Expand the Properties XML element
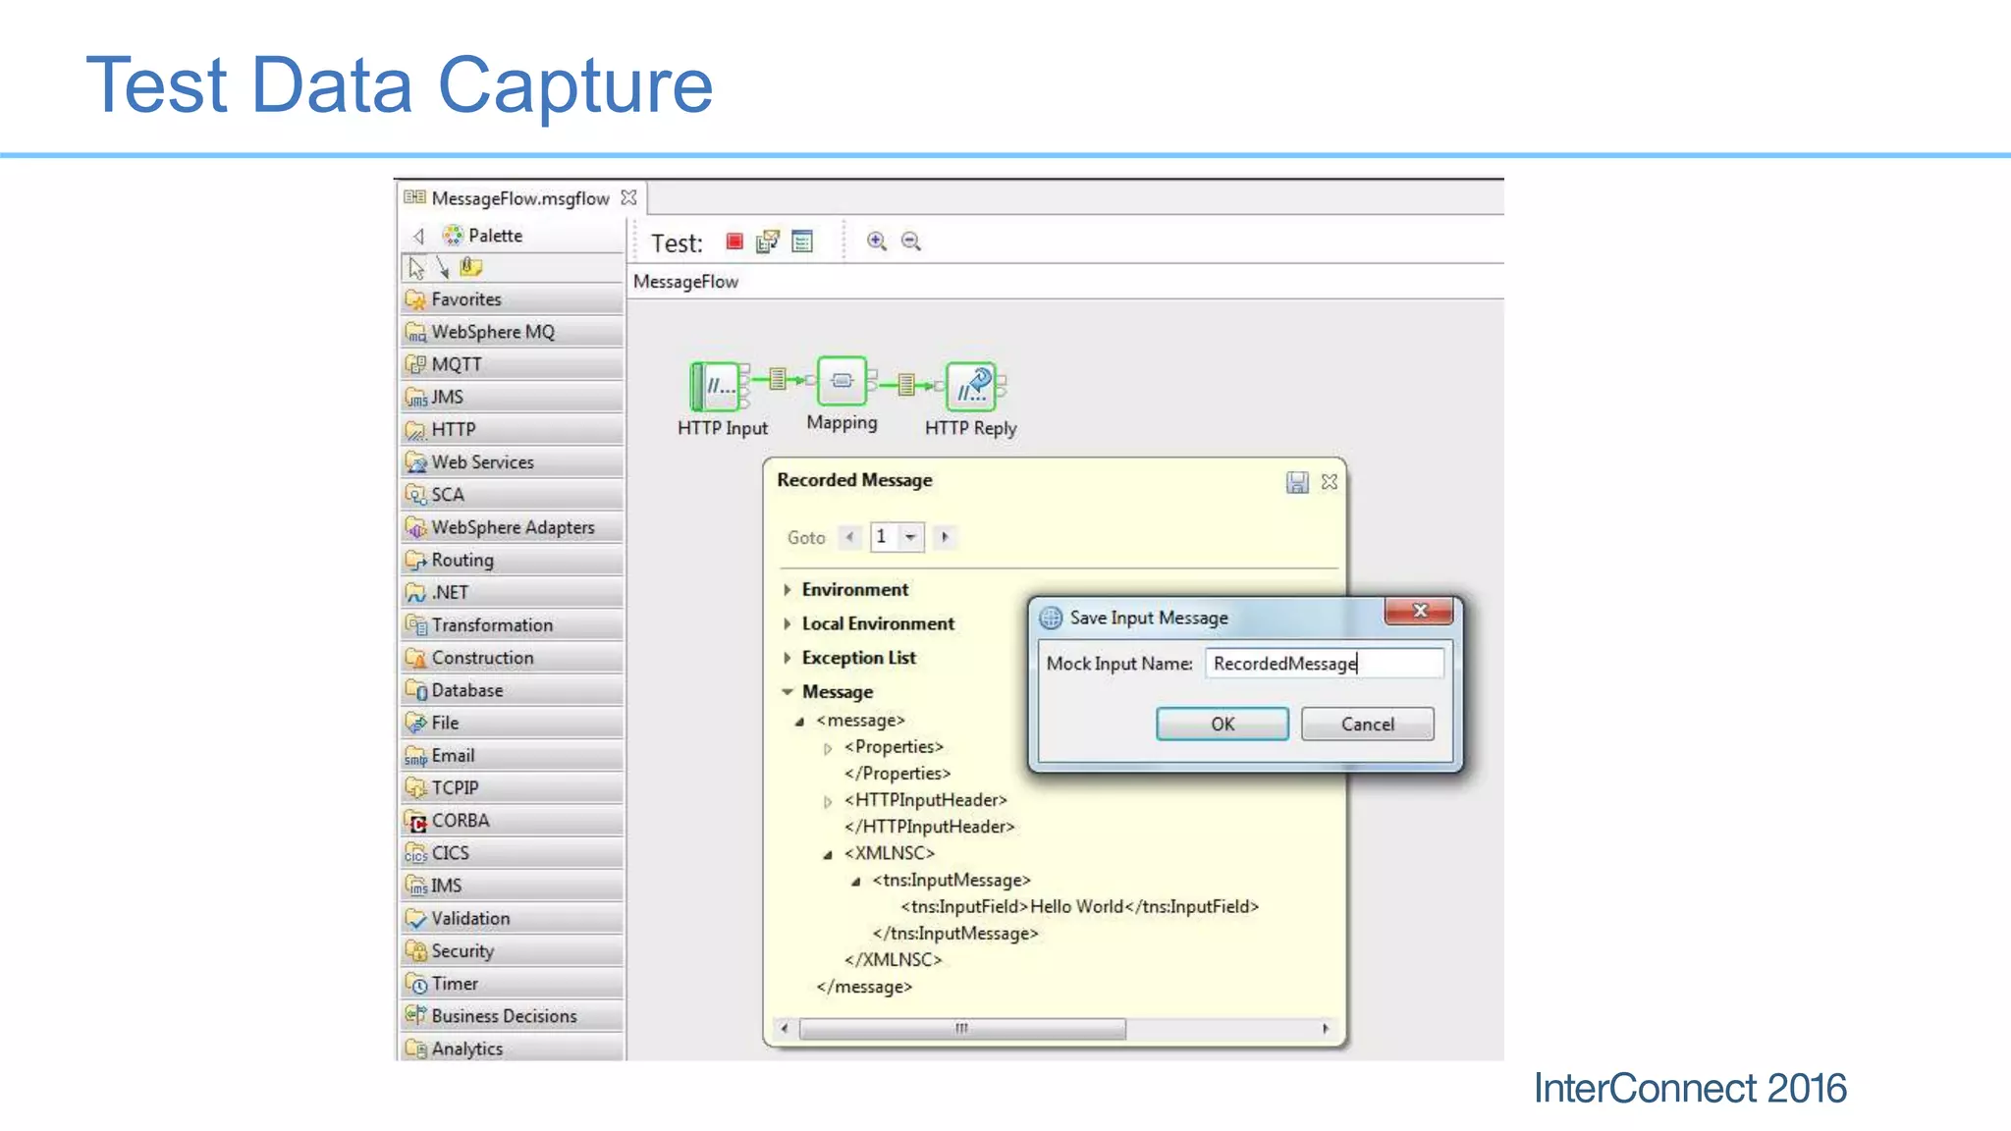 click(828, 748)
